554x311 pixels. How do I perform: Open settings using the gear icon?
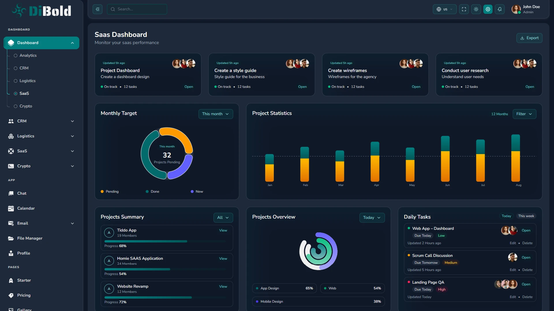coord(488,9)
